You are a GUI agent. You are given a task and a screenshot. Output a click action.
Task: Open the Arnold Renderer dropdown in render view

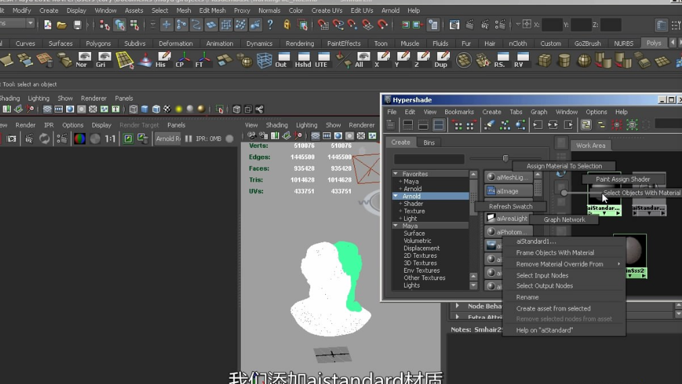point(168,138)
